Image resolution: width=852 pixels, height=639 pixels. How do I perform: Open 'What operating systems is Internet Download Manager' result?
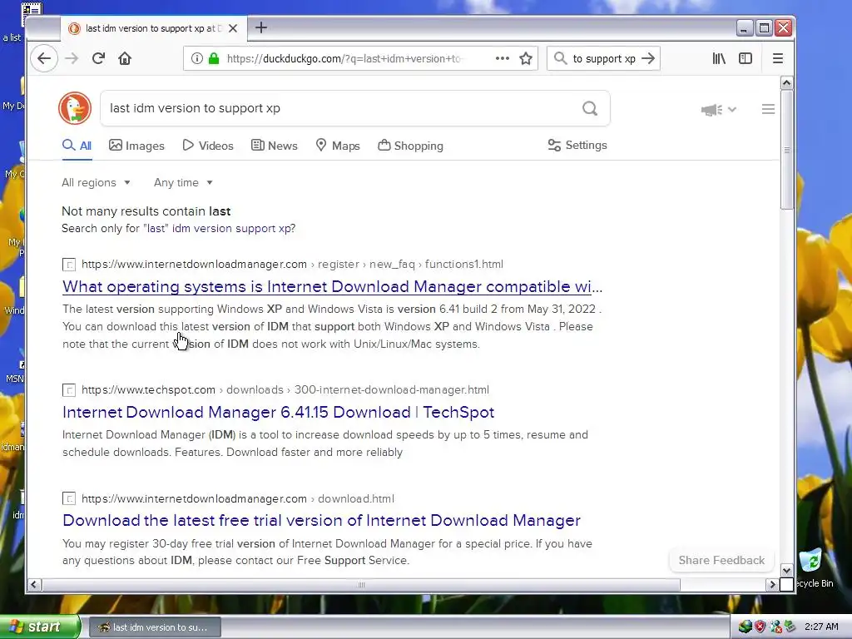coord(333,286)
